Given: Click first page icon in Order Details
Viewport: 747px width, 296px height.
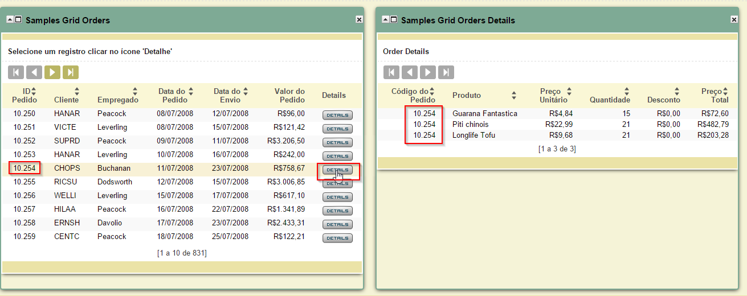Looking at the screenshot, I should pos(391,72).
